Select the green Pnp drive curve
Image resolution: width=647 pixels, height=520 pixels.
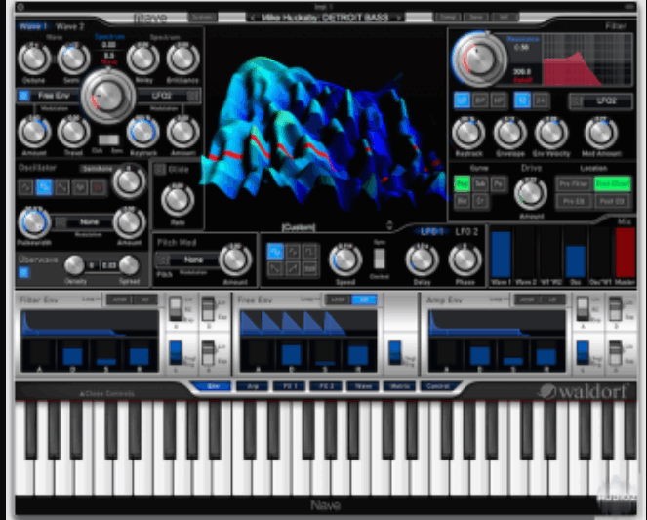[x=463, y=184]
